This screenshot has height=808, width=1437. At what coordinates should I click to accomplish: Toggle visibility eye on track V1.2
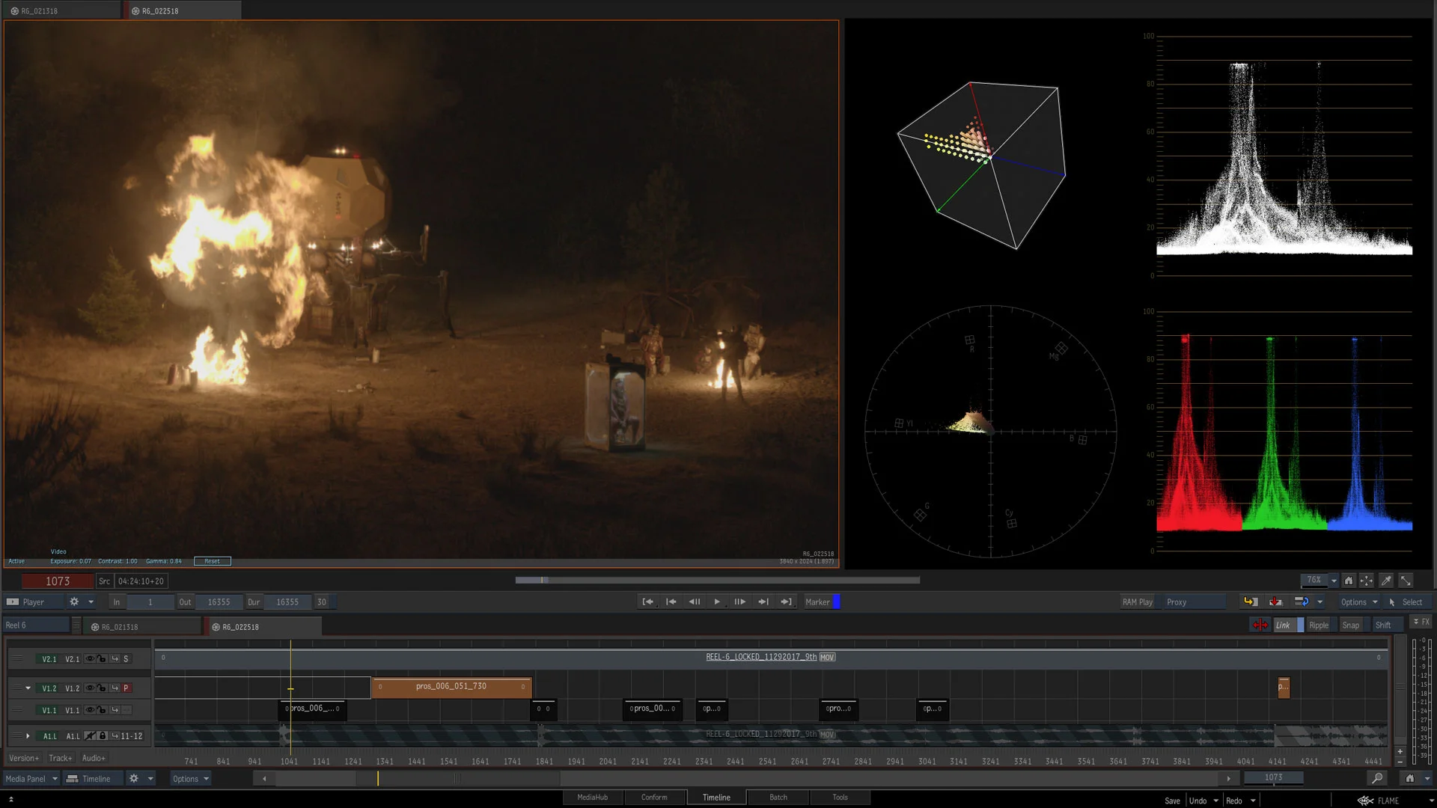click(90, 688)
